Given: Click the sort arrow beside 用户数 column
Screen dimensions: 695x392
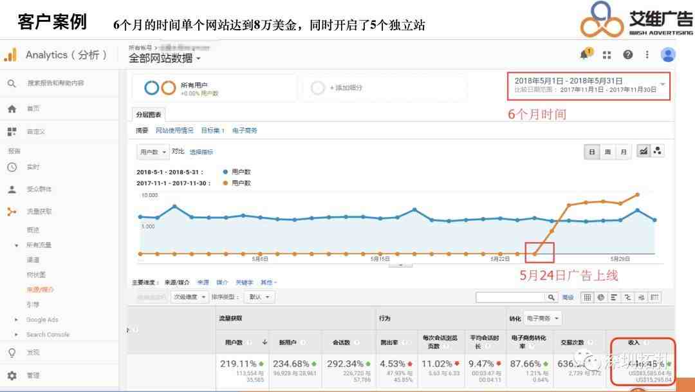Looking at the screenshot, I should coord(264,342).
